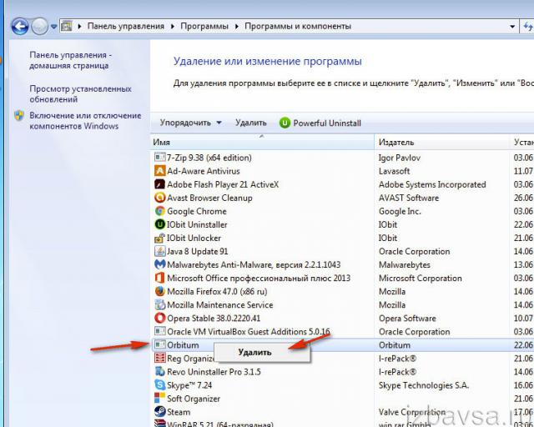
Task: Click publisher cell Google Inc.
Action: click(x=400, y=211)
